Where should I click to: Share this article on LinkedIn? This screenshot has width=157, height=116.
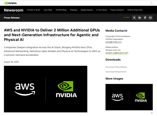[140, 18]
